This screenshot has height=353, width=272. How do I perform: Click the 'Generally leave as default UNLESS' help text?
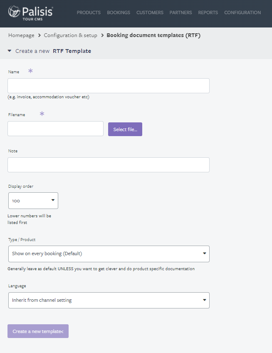(x=101, y=269)
